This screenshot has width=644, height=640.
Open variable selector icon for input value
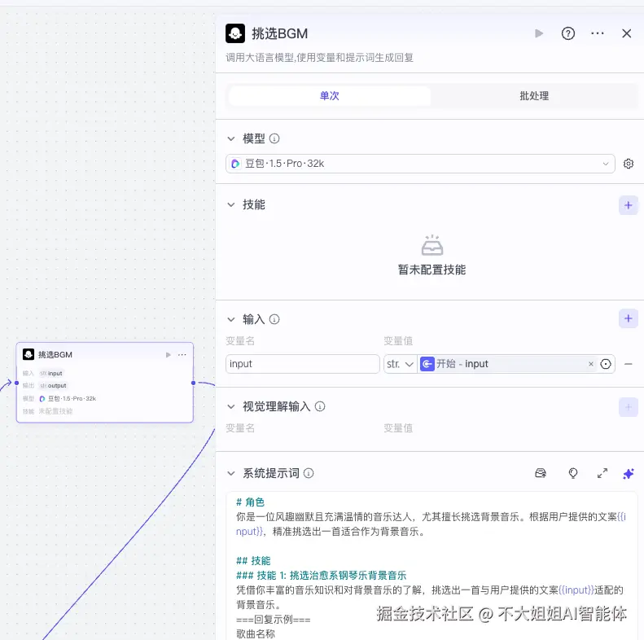click(606, 364)
